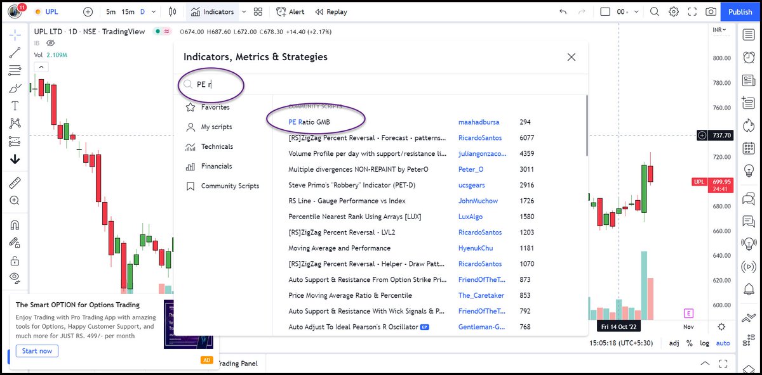
Task: Start Replay mode from toolbar
Action: pos(331,11)
